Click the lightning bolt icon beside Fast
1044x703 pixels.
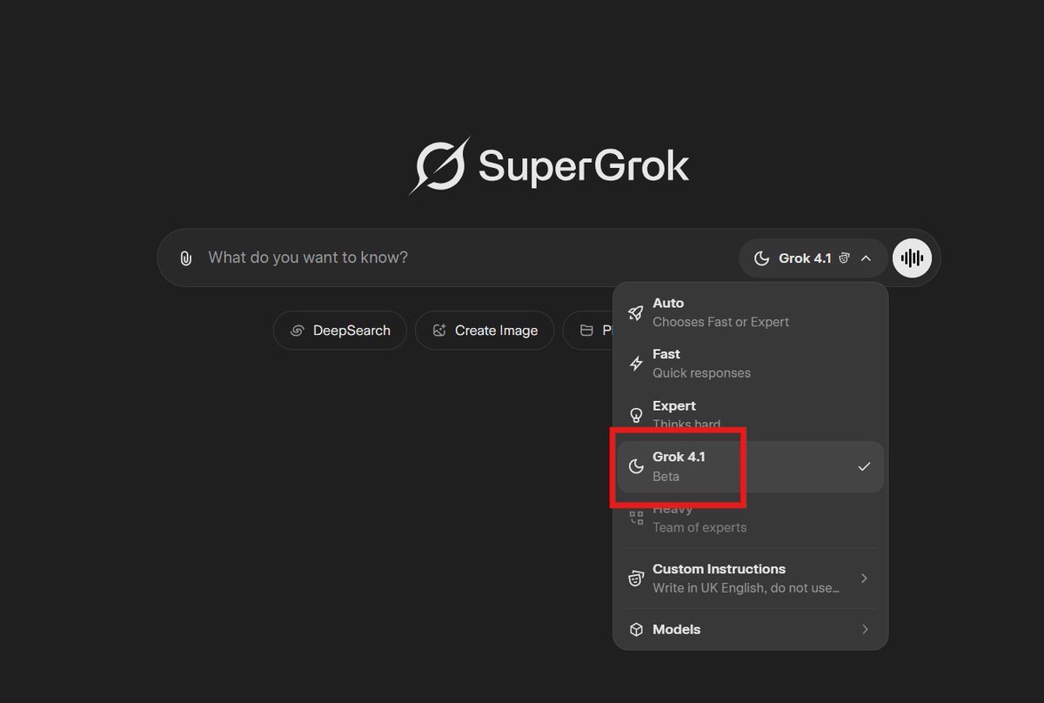click(x=636, y=364)
